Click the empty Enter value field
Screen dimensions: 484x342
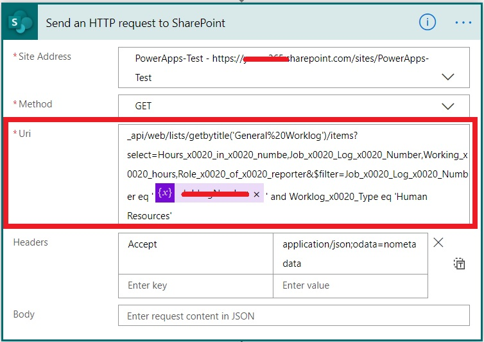[350, 285]
